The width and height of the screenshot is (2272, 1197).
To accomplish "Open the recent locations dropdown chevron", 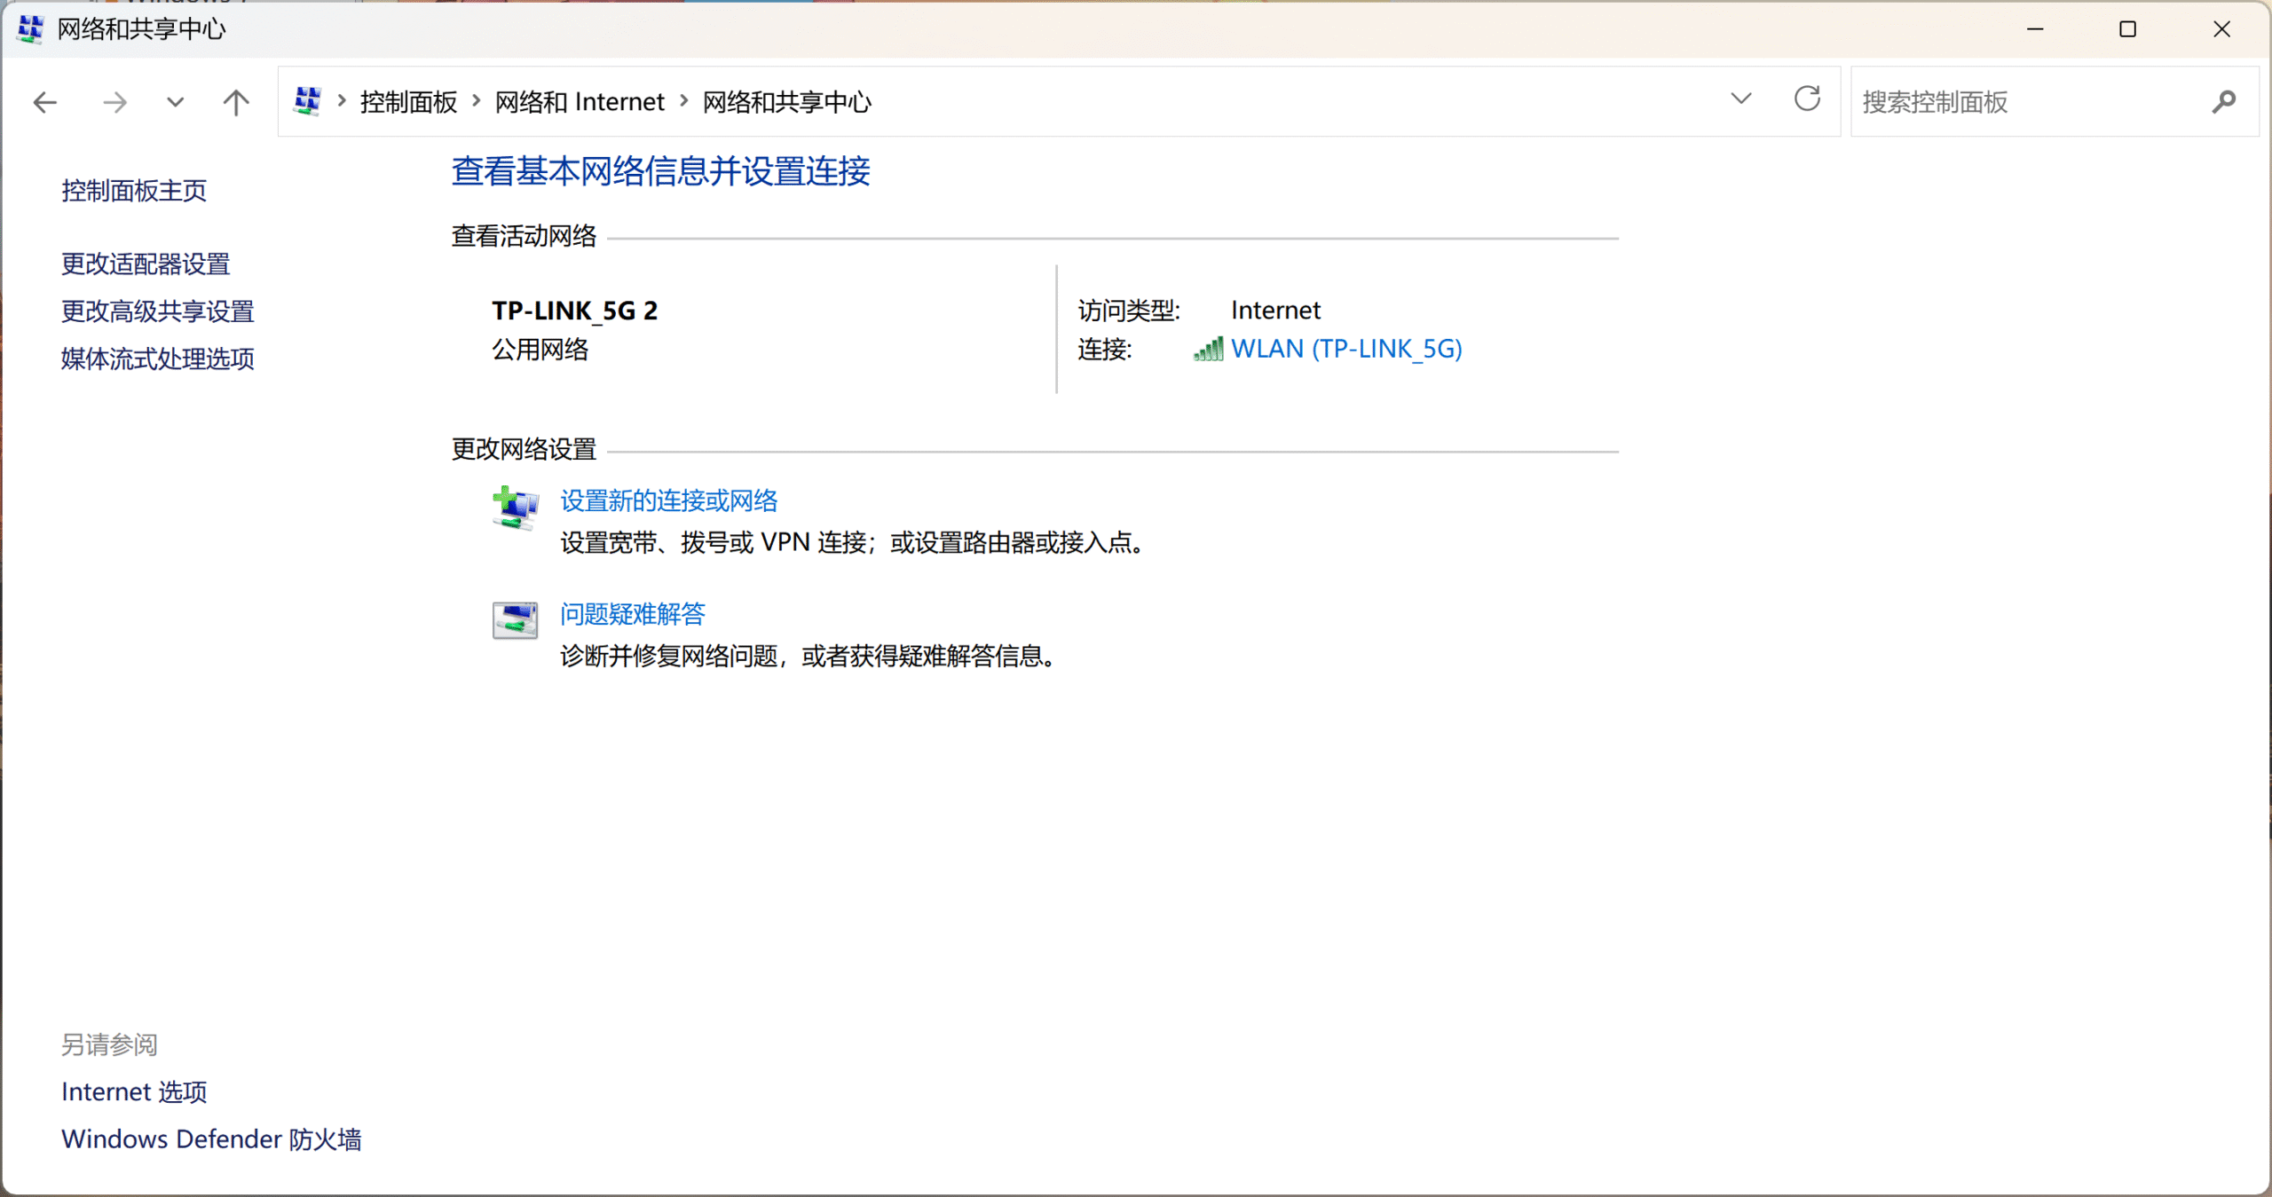I will coord(175,101).
